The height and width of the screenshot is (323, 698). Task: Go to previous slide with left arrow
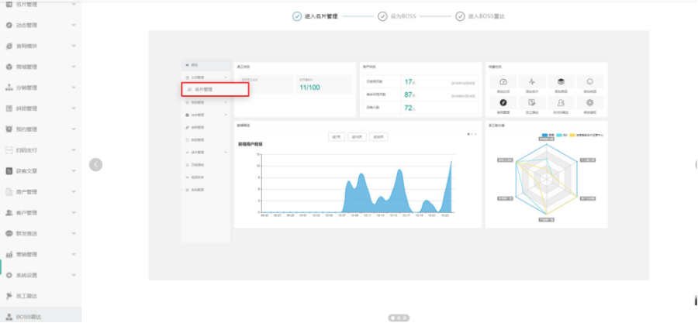click(95, 164)
